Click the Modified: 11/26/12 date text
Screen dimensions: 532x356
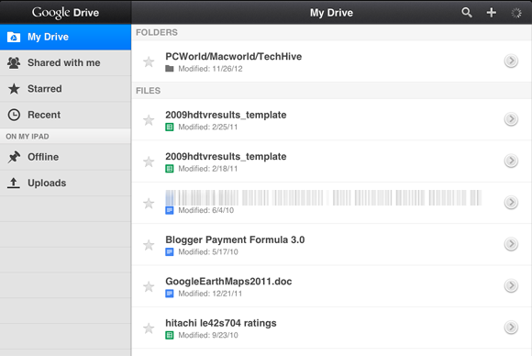[x=210, y=69]
